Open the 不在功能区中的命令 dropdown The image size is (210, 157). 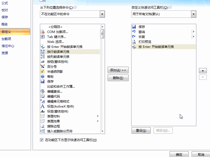[102, 14]
